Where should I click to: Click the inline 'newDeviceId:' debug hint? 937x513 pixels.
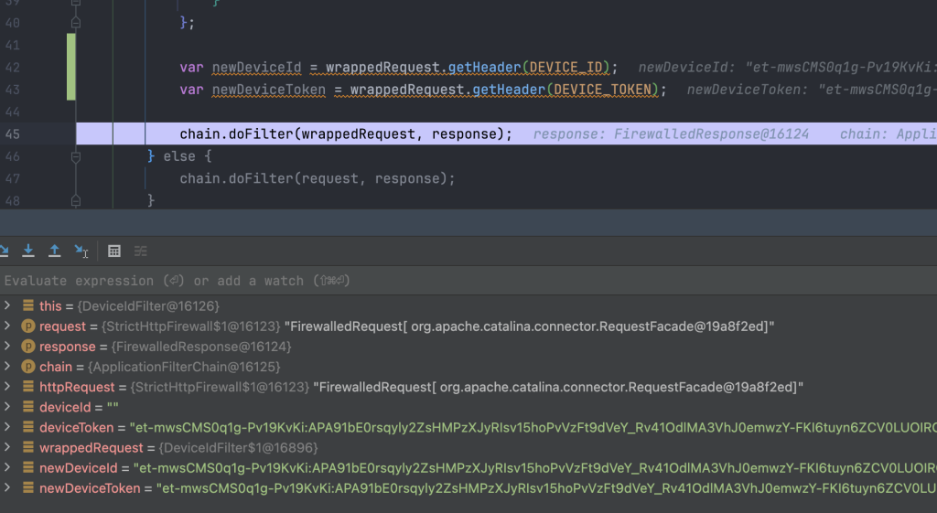[x=686, y=68]
